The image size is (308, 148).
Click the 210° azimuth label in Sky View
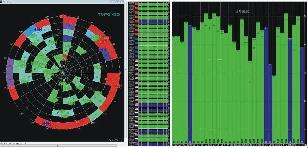(x=33, y=123)
